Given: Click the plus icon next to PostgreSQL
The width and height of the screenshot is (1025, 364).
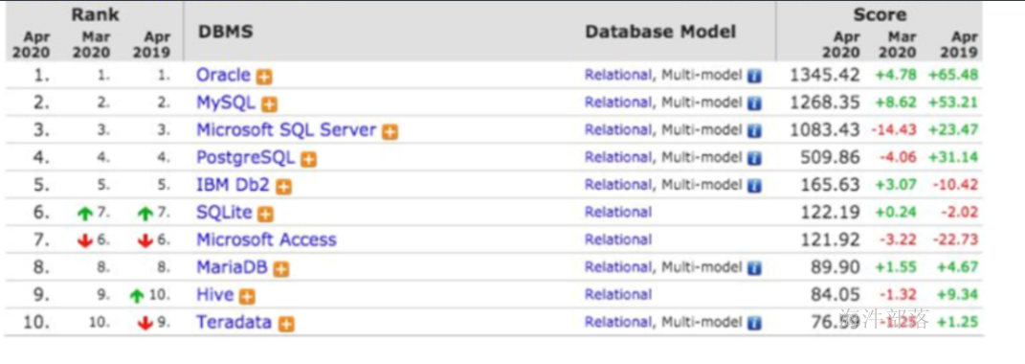Looking at the screenshot, I should click(x=308, y=160).
